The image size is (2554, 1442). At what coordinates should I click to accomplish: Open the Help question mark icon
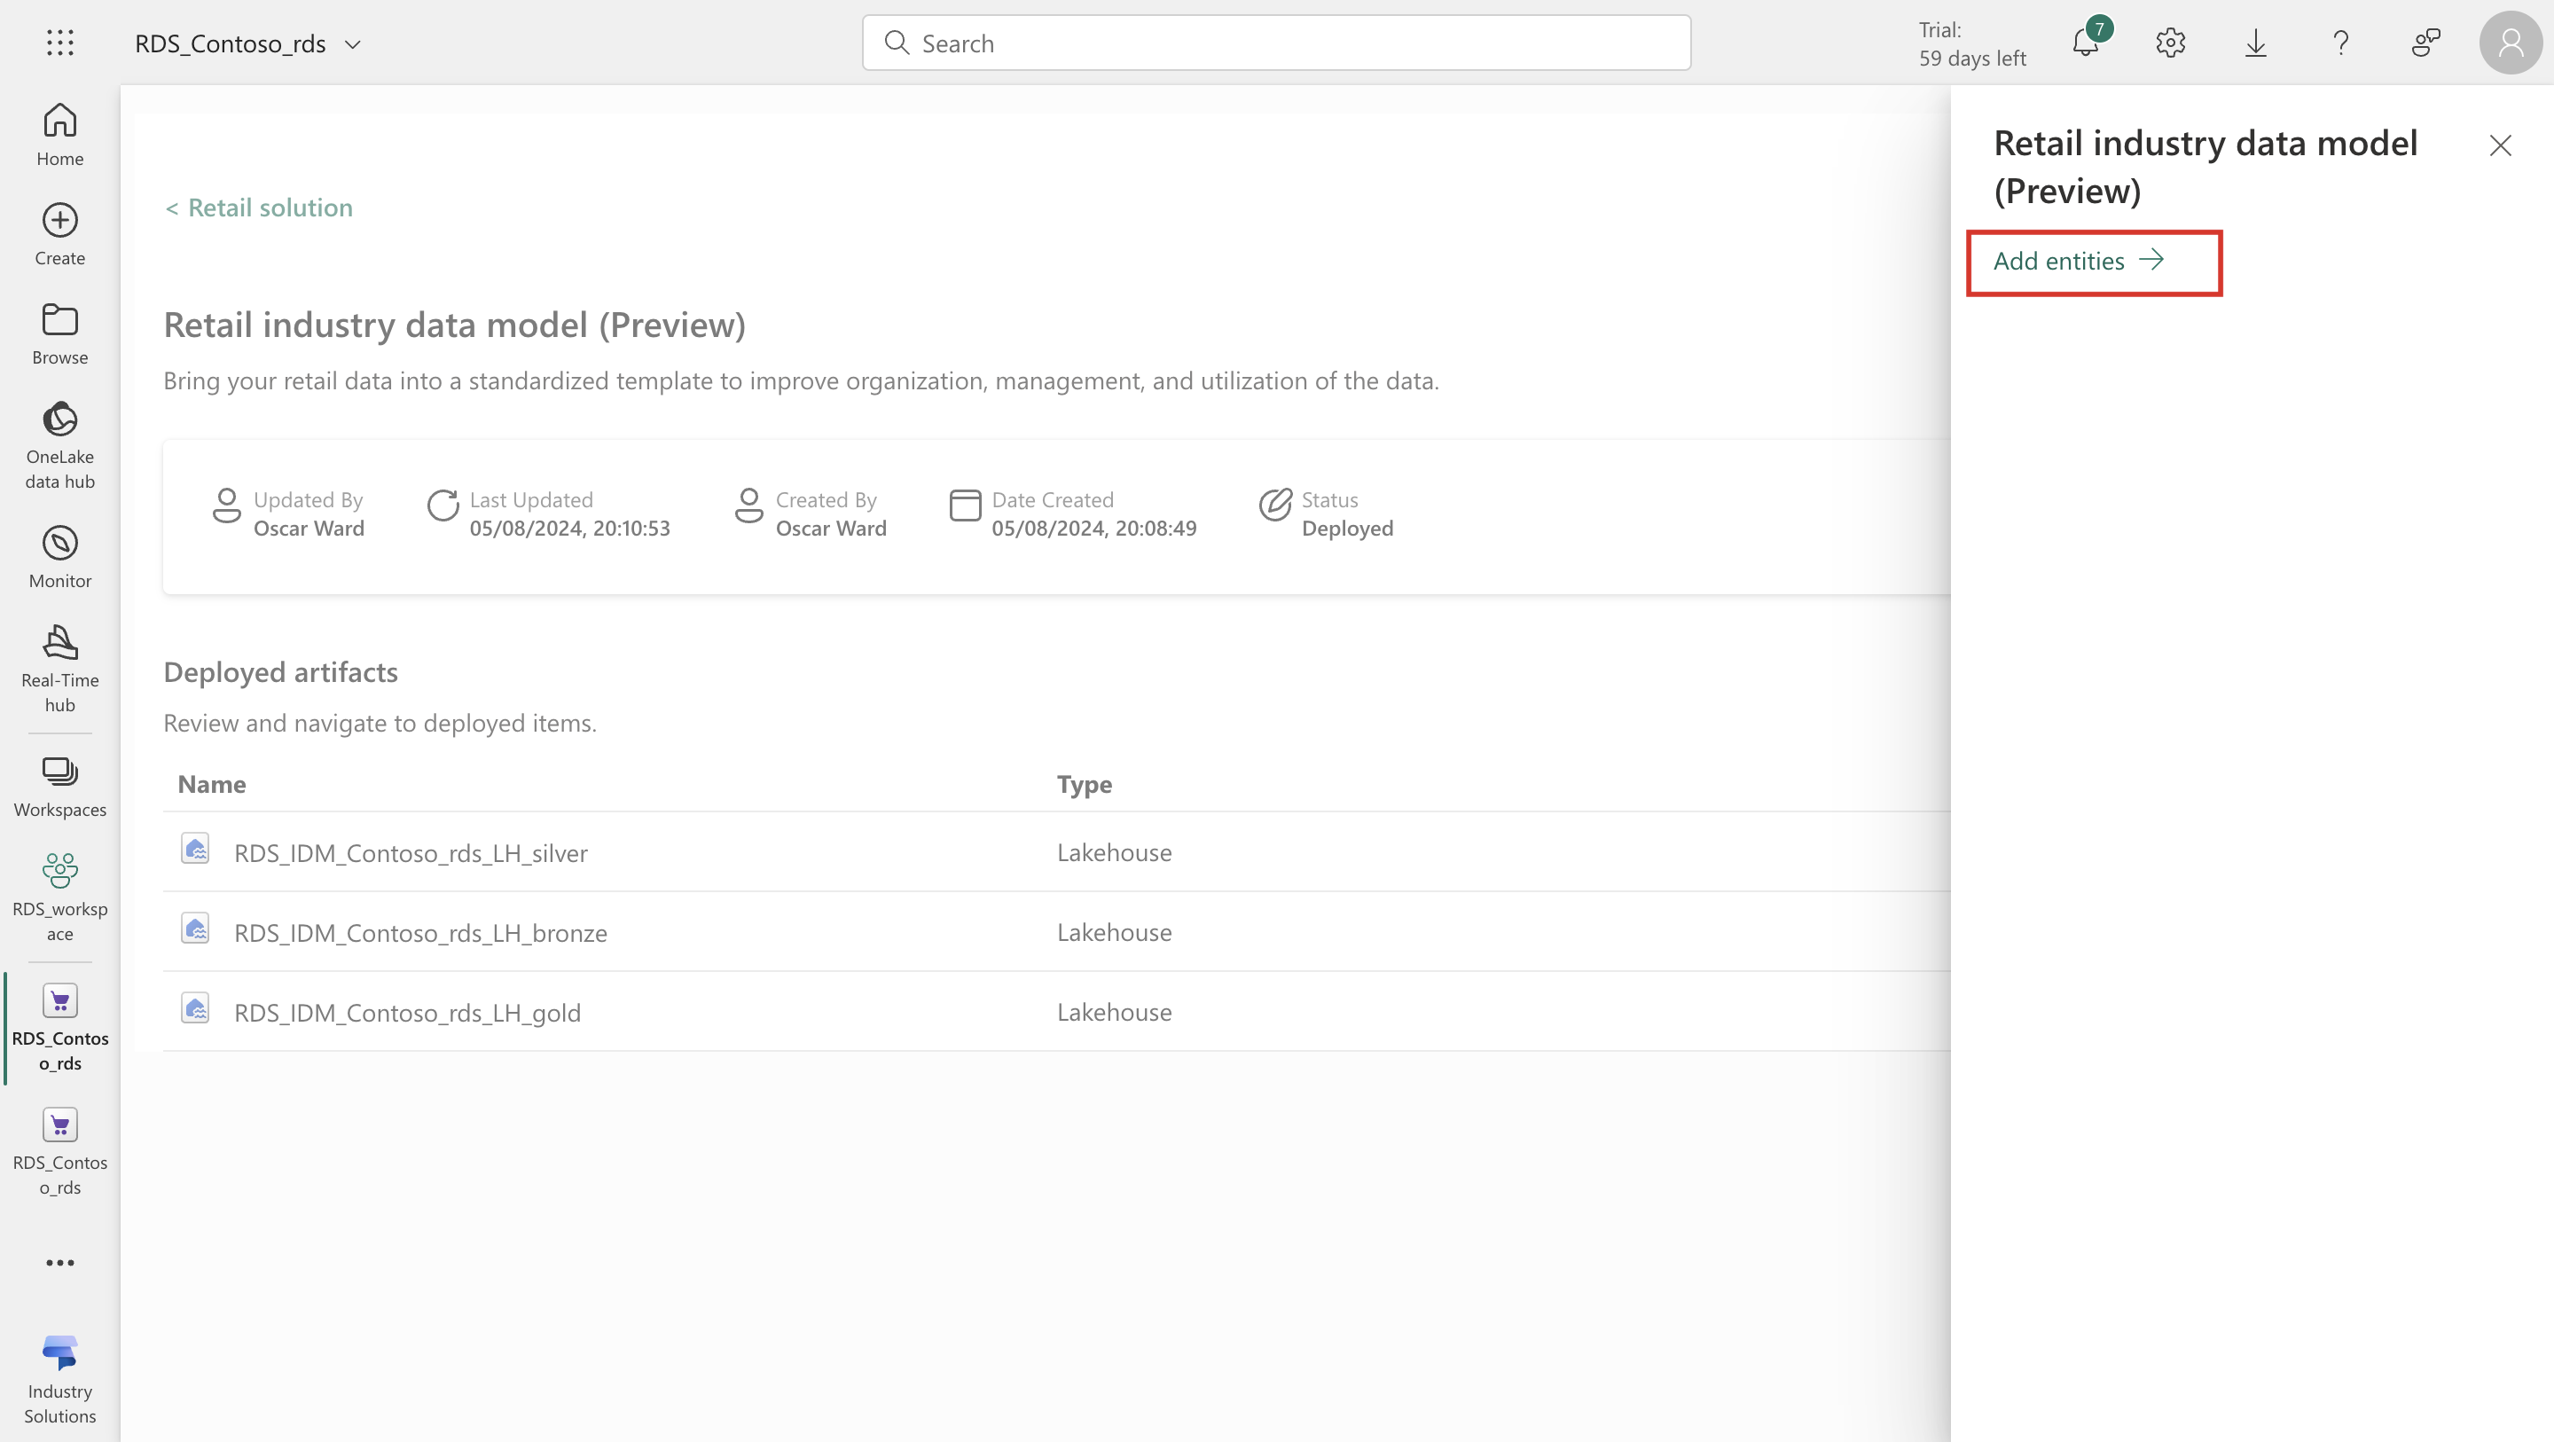tap(2341, 43)
